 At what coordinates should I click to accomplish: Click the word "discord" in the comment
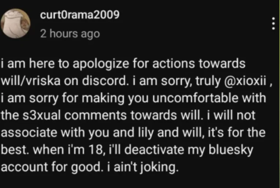[105, 81]
